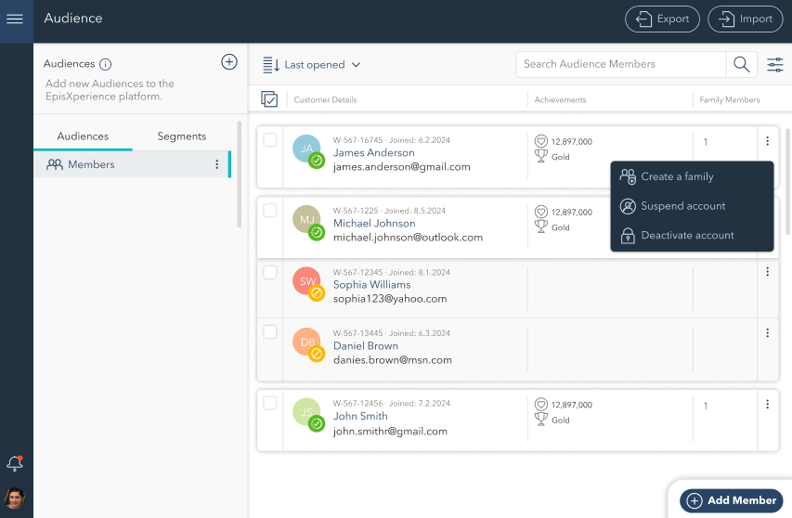Open the user profile avatar
792x518 pixels.
pyautogui.click(x=15, y=499)
